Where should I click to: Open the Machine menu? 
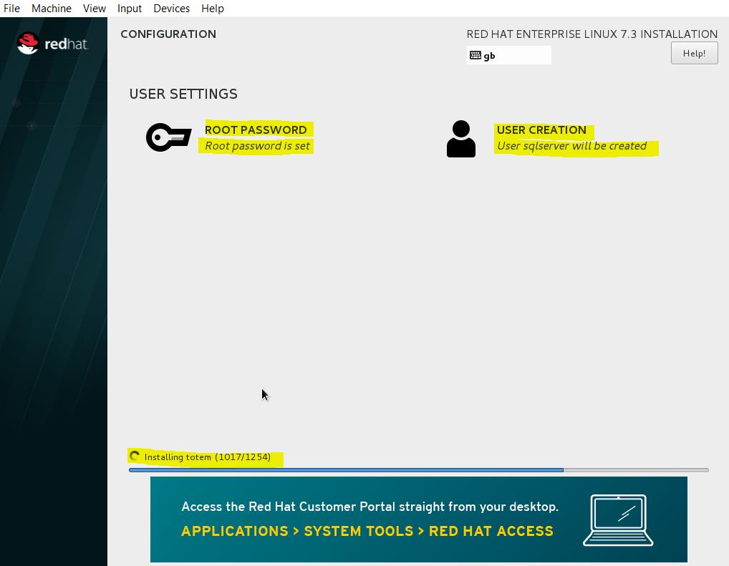(x=51, y=9)
